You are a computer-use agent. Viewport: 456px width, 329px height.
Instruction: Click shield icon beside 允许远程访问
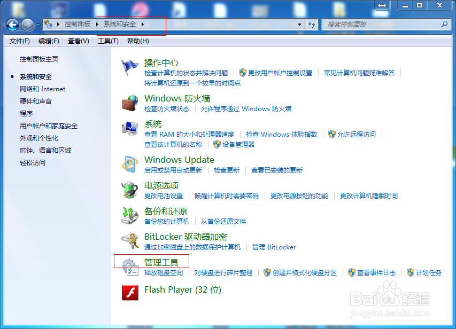(332, 134)
